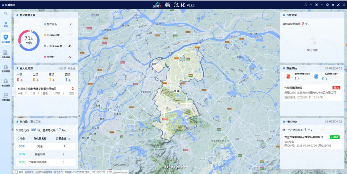The width and height of the screenshot is (347, 174).
Task: Toggle the 加油站 radio circle
Action: coord(74,57)
